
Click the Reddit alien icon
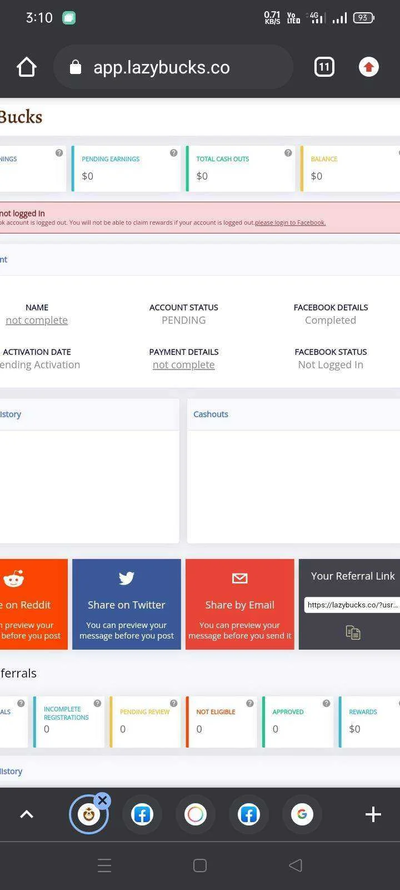tap(14, 579)
